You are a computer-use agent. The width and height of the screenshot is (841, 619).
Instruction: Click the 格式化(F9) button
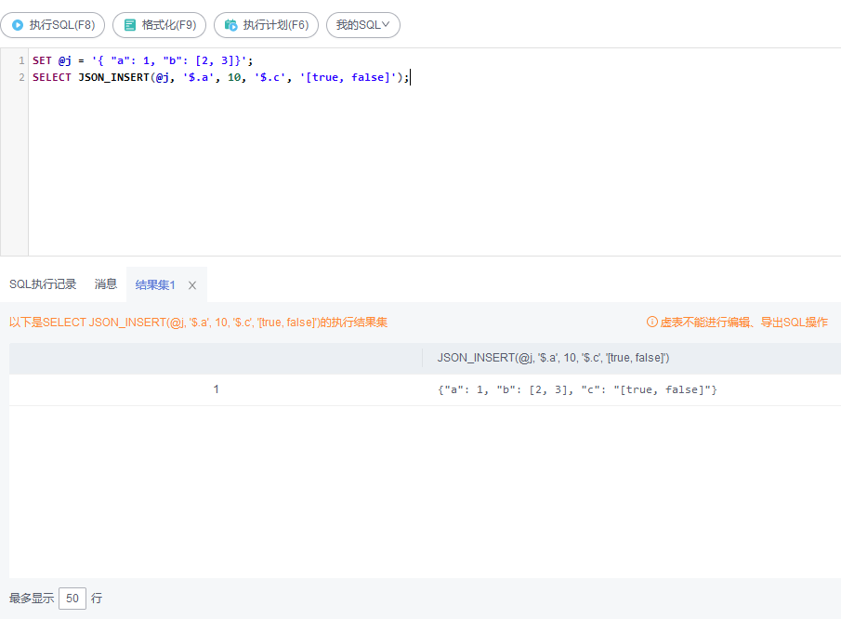coord(159,25)
